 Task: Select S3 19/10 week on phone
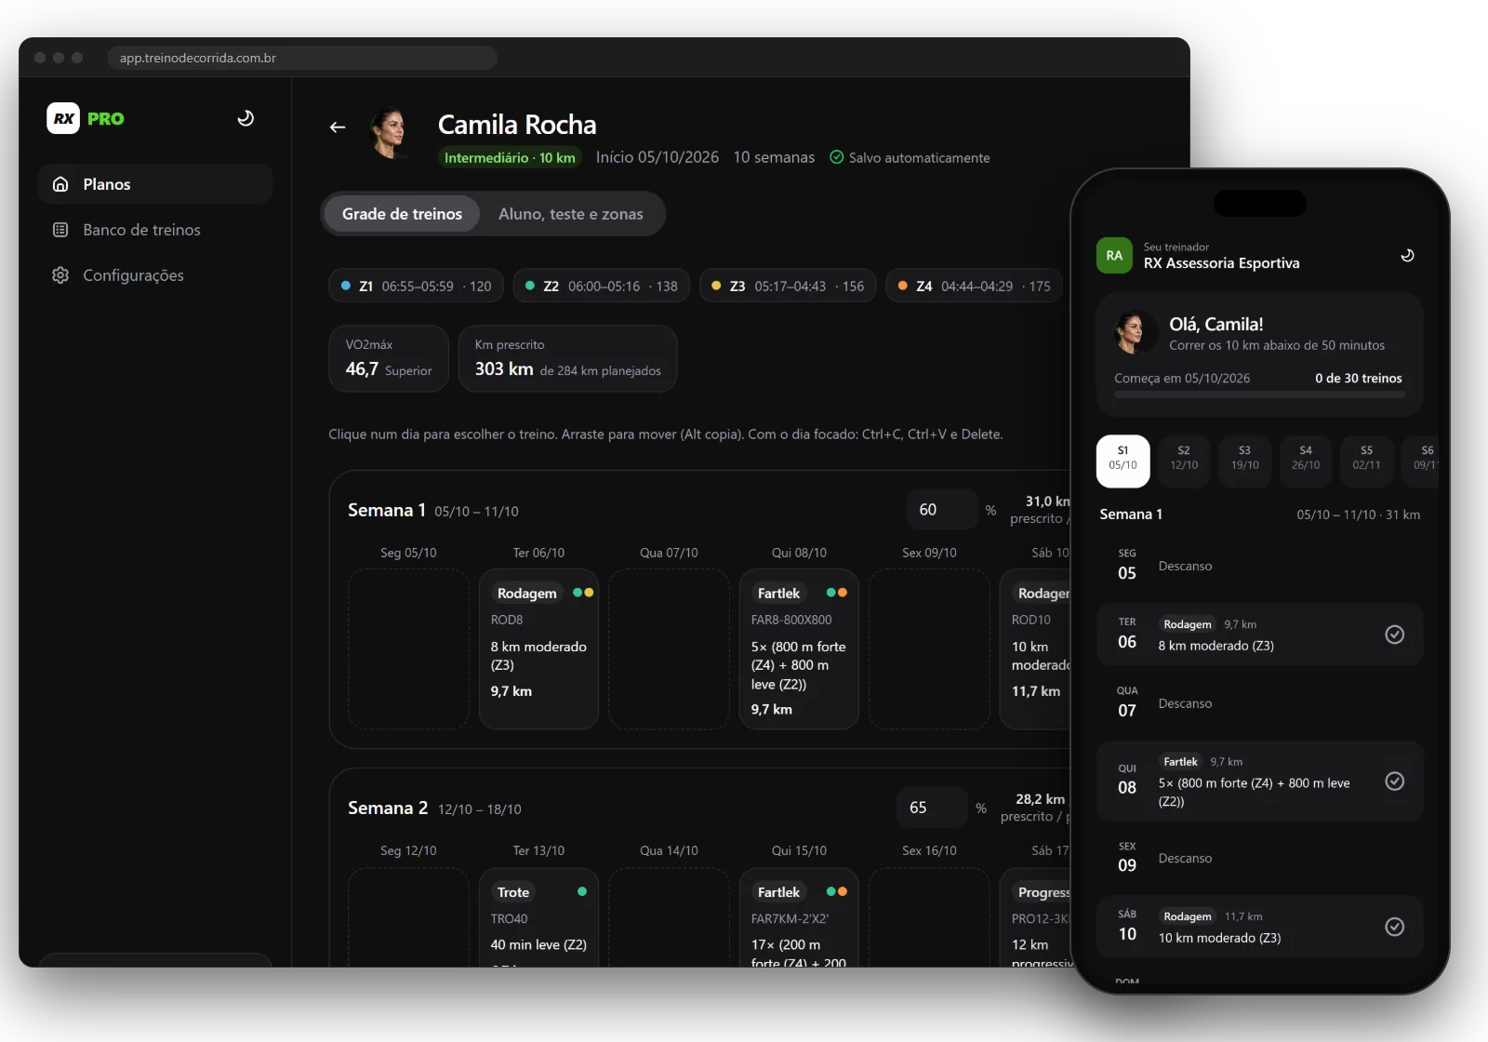[1244, 461]
